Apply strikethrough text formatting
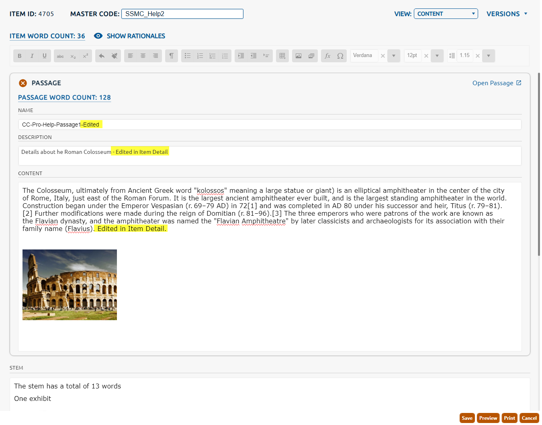 pyautogui.click(x=60, y=56)
